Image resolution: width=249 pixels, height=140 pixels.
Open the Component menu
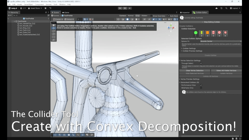tap(39, 4)
